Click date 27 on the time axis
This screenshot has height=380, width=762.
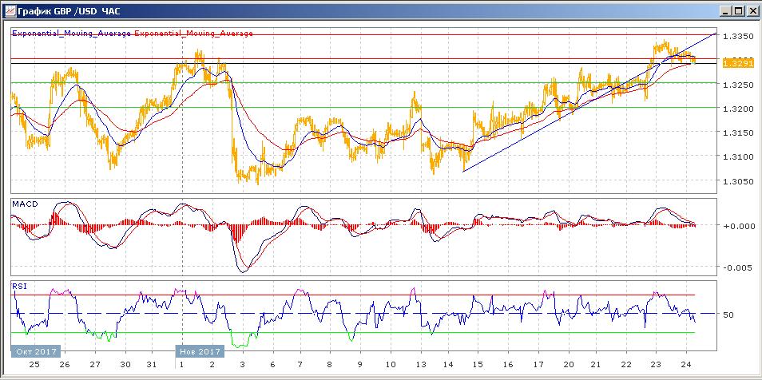tap(95, 365)
